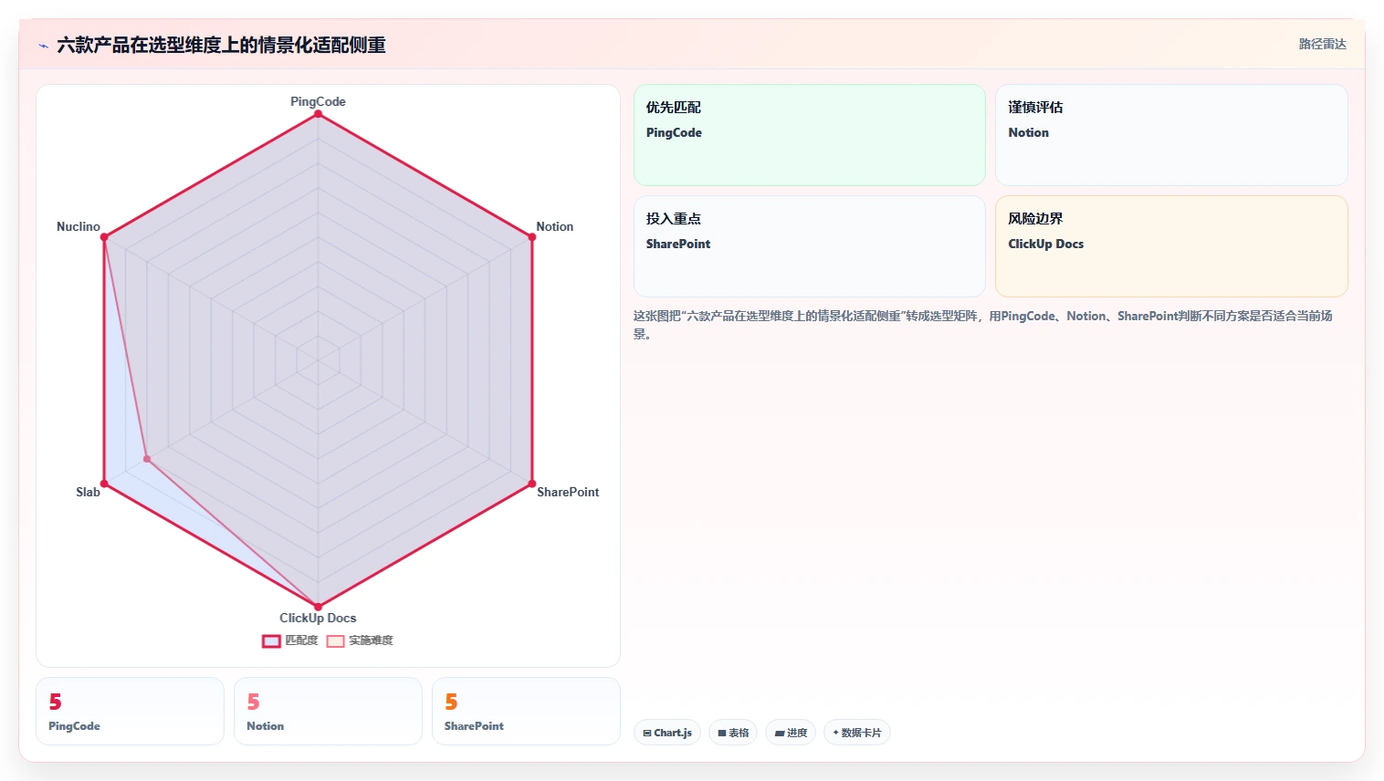The height and width of the screenshot is (781, 1384).
Task: Open the 优先匹配 PingCode card
Action: (x=810, y=135)
